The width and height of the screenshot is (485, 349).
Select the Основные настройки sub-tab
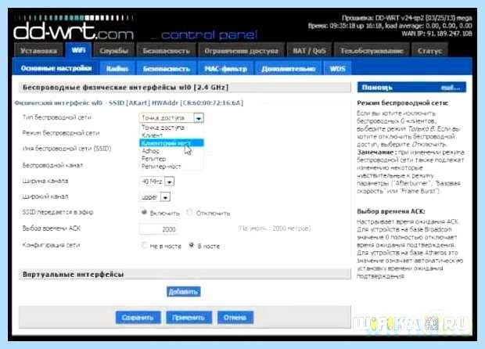56,68
